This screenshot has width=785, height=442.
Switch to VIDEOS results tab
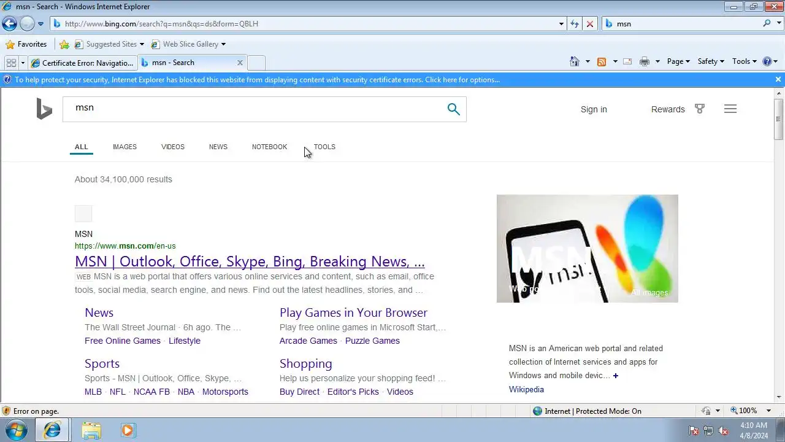coord(173,147)
